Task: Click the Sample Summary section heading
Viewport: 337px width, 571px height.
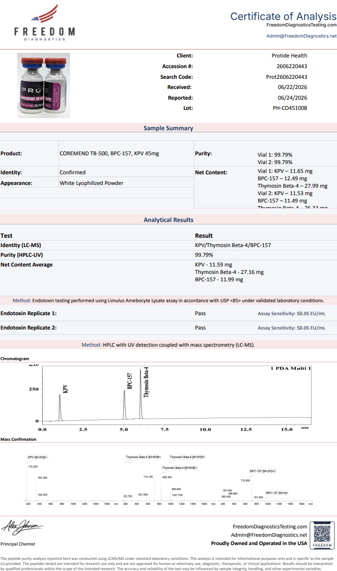Action: [x=168, y=128]
